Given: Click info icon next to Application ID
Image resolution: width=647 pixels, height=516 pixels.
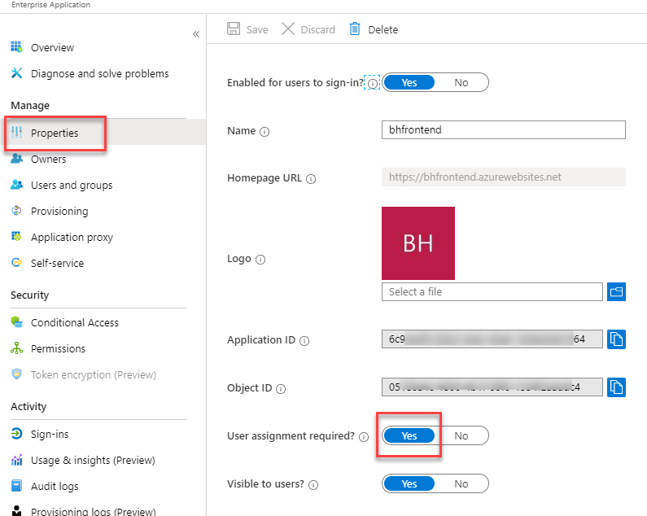Looking at the screenshot, I should (x=304, y=341).
